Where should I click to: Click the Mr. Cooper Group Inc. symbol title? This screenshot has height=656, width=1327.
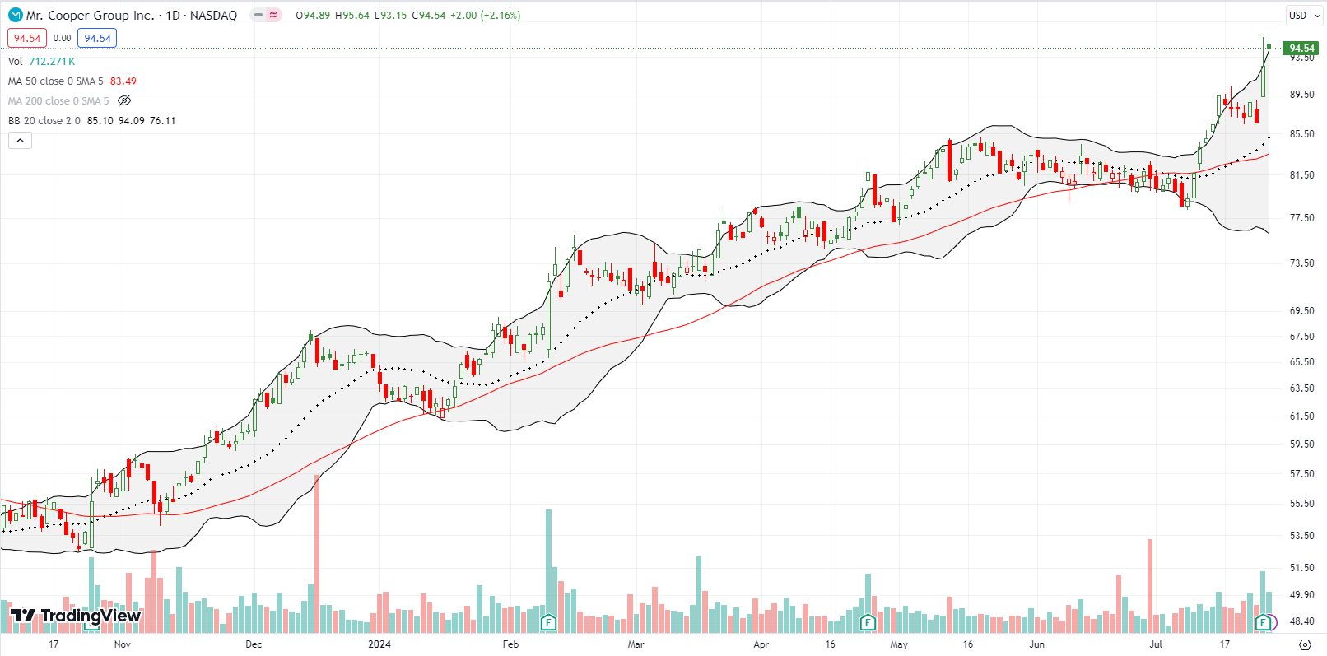coord(90,15)
